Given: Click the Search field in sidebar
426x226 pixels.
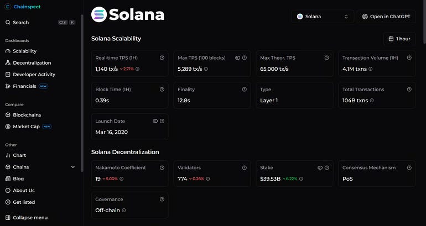Looking at the screenshot, I should pyautogui.click(x=40, y=23).
